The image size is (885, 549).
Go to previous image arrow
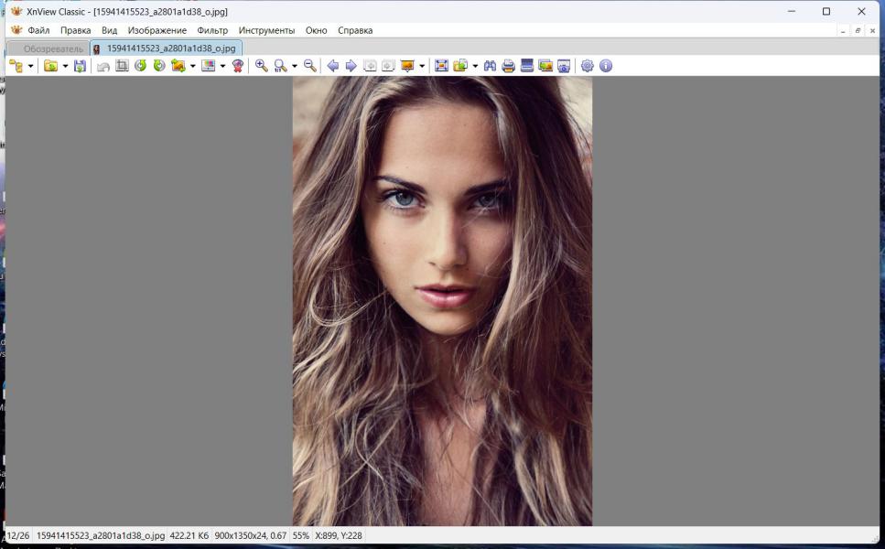point(333,66)
